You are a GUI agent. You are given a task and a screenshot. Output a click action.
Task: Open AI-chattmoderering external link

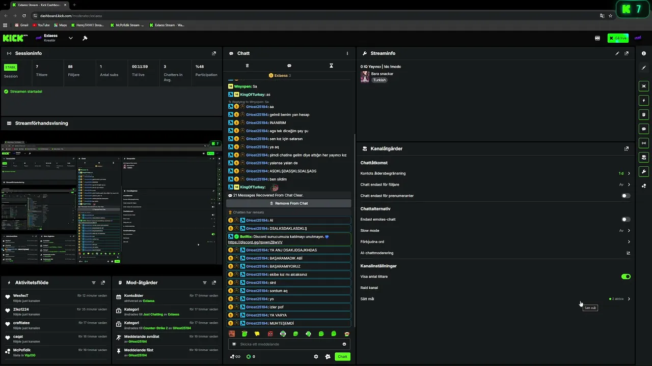coord(629,253)
